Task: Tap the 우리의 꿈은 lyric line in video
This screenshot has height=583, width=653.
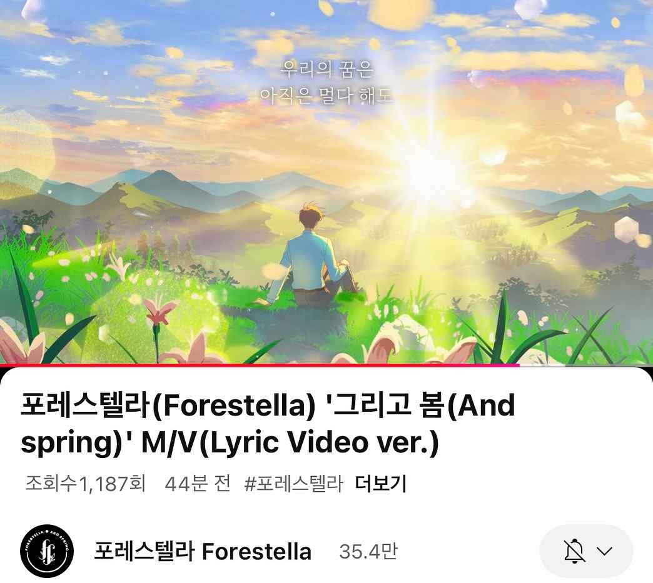Action: point(327,69)
